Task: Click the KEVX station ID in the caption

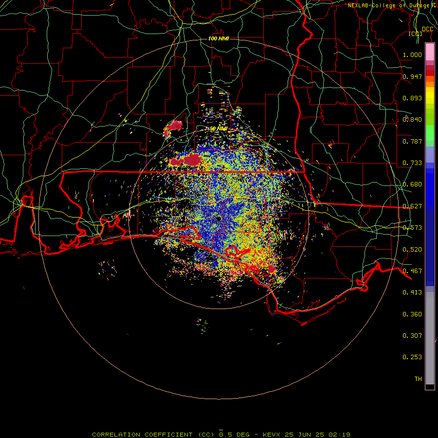Action: click(271, 435)
